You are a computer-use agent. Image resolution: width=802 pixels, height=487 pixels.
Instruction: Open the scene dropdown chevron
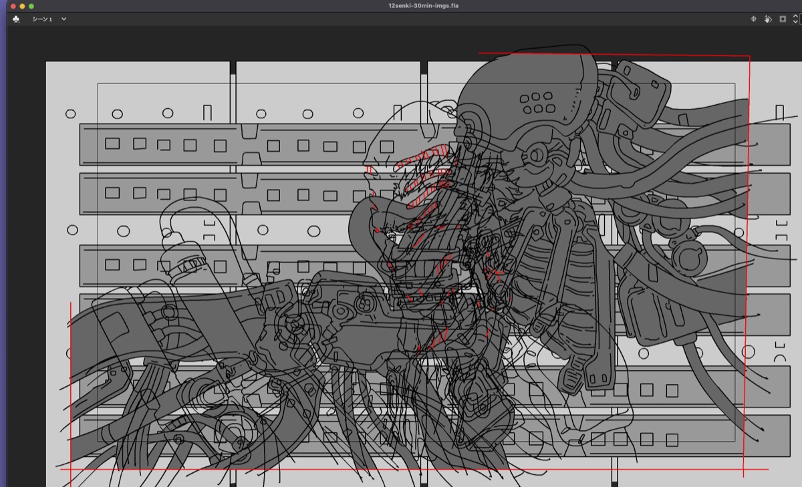pos(64,19)
